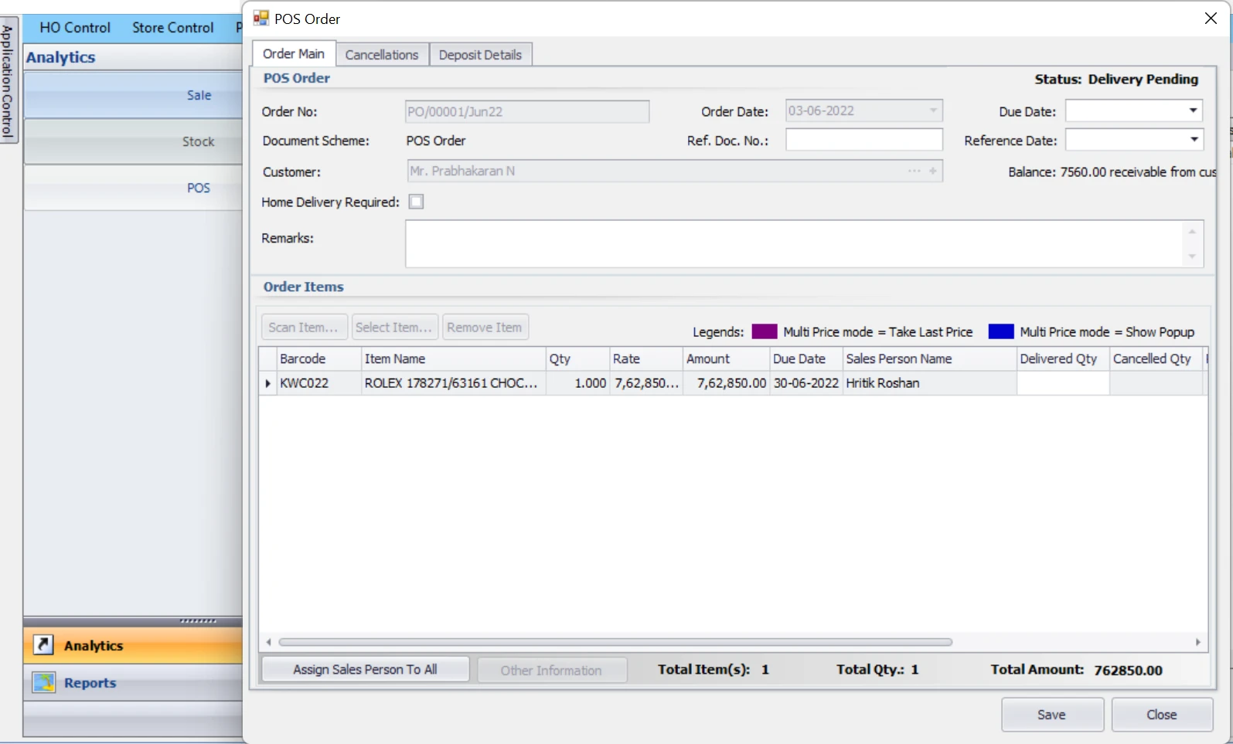Expand the Order Date dropdown

pos(933,111)
